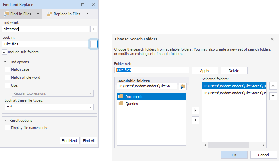This screenshot has width=279, height=164.
Task: Add folder to selected with right arrow
Action: pyautogui.click(x=195, y=110)
